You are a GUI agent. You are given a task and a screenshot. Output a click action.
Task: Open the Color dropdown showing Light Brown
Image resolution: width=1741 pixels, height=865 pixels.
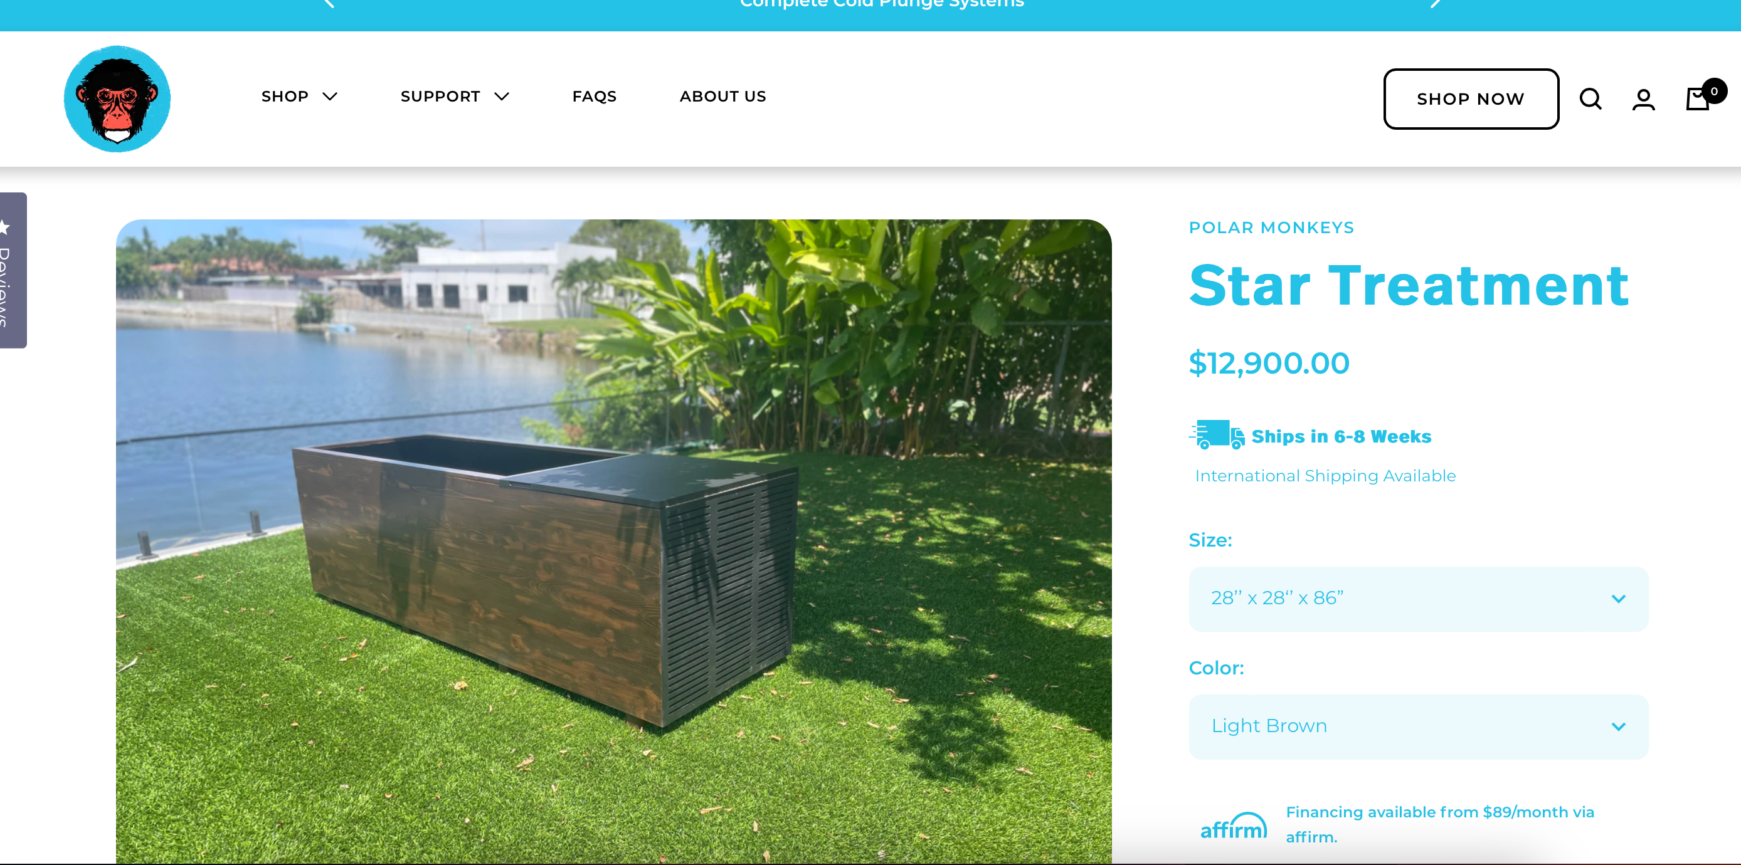click(x=1418, y=726)
